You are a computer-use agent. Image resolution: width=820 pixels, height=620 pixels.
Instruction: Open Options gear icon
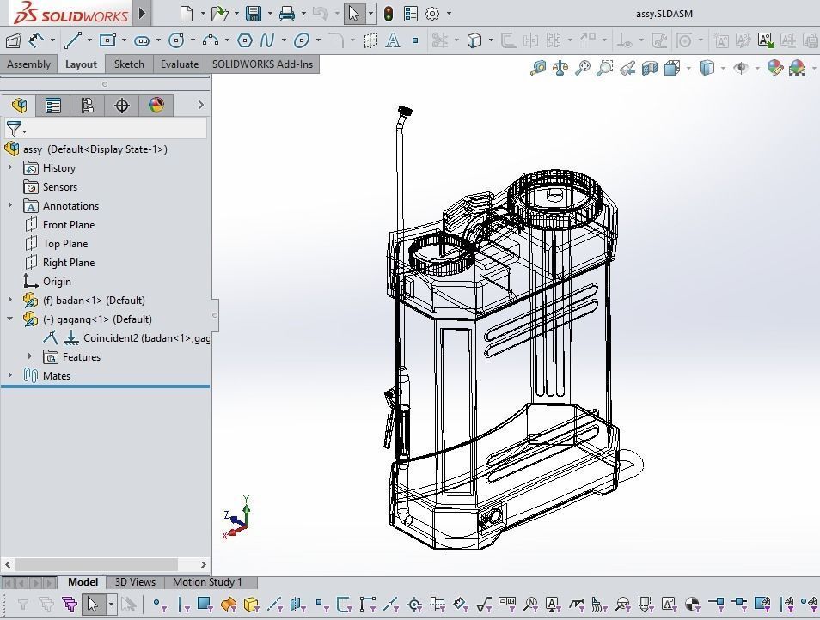click(x=432, y=14)
